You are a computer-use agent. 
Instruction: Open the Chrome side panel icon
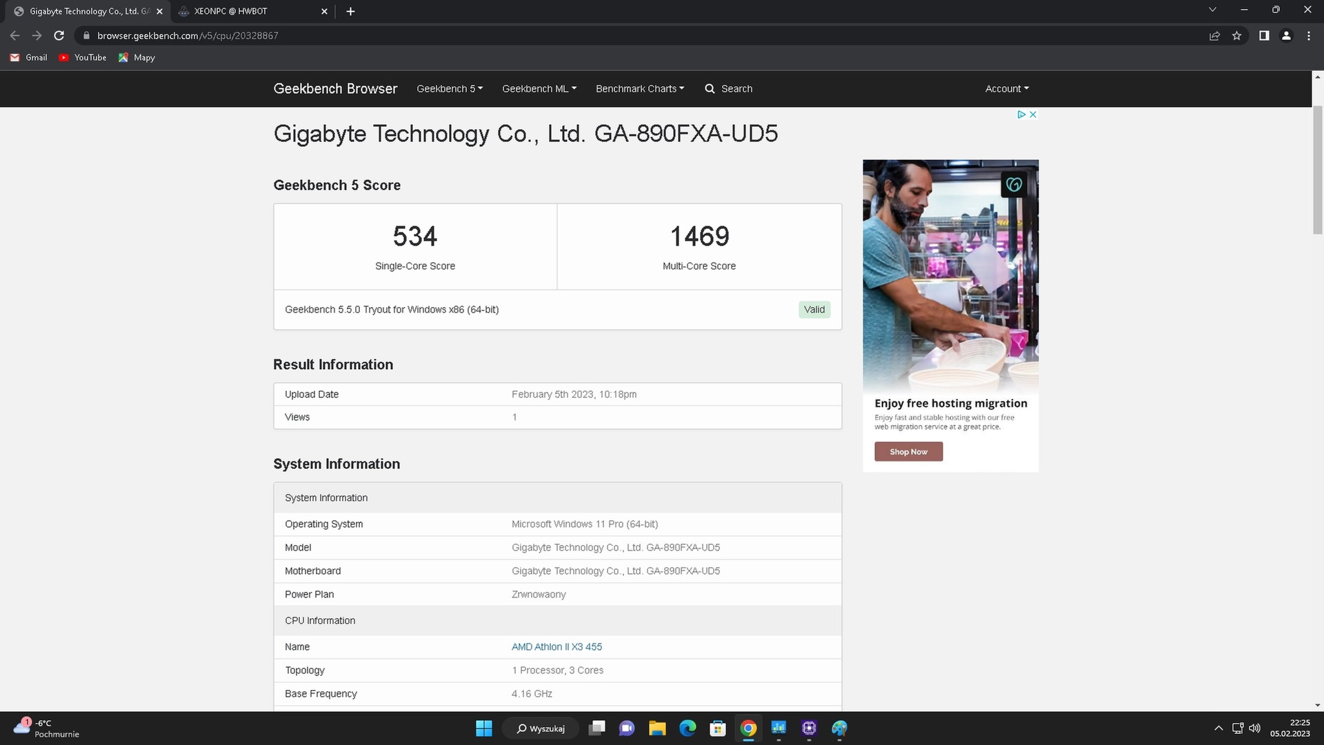pos(1264,36)
